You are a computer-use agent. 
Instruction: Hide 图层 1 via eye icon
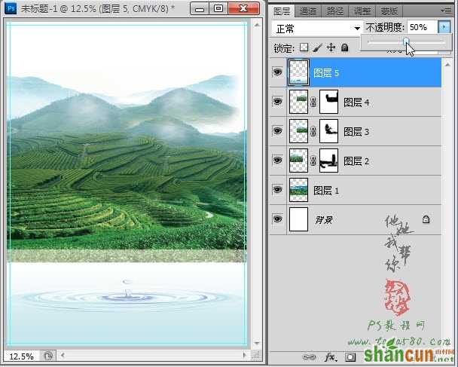coord(277,190)
